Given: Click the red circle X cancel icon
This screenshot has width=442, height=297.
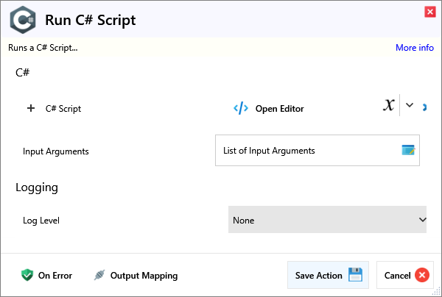Looking at the screenshot, I should (421, 276).
